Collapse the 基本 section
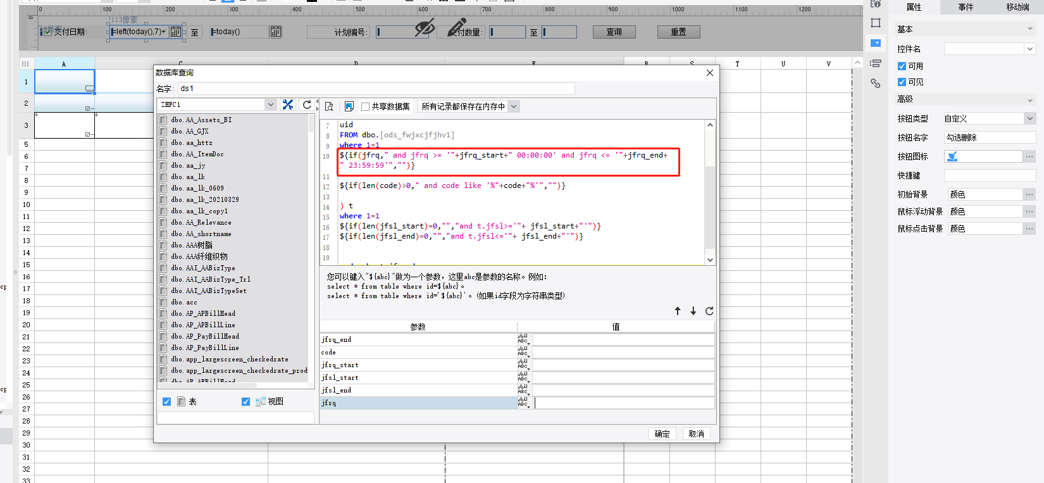The height and width of the screenshot is (483, 1044). point(1030,29)
